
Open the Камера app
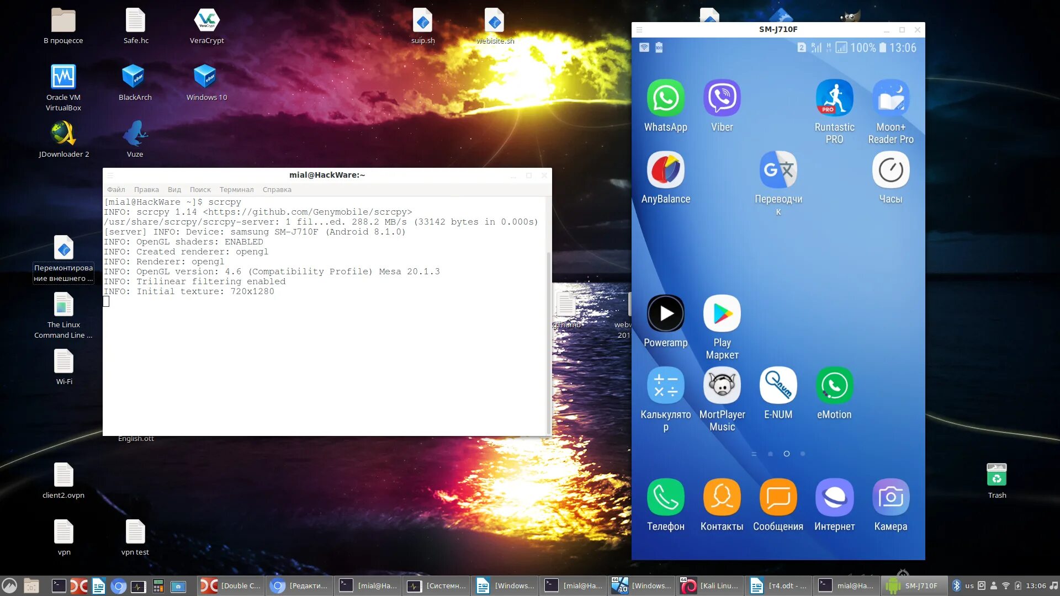tap(891, 497)
